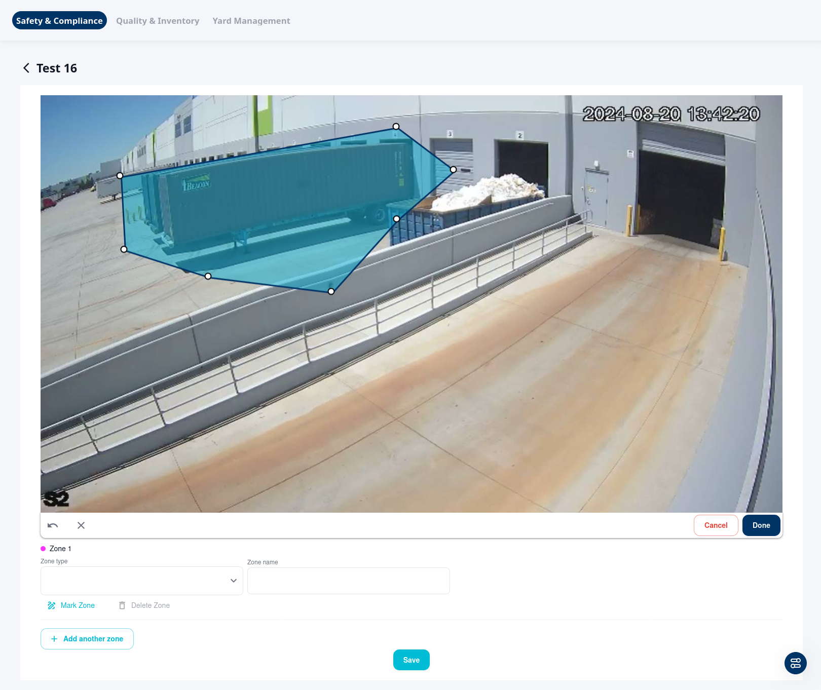Click the Delete Zone trash icon
Viewport: 821px width, 690px height.
pyautogui.click(x=122, y=605)
